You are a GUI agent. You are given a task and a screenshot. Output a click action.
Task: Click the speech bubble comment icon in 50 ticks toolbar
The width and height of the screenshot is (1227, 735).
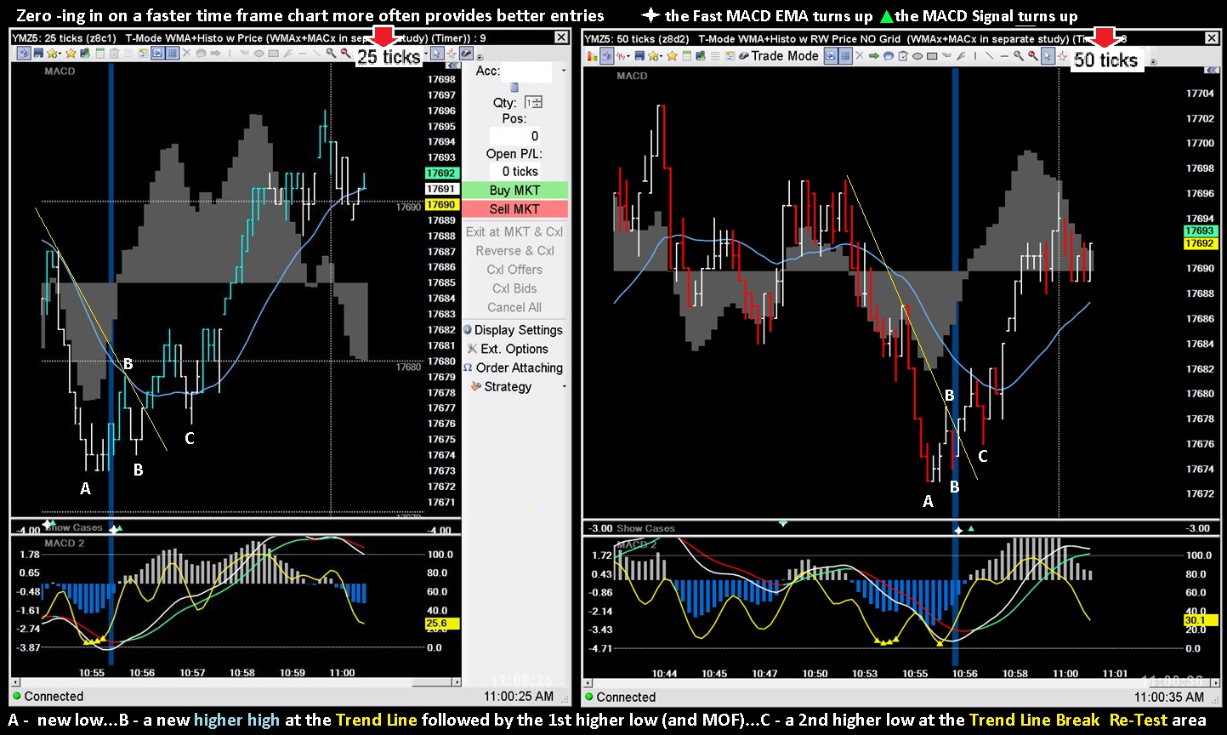click(x=889, y=56)
